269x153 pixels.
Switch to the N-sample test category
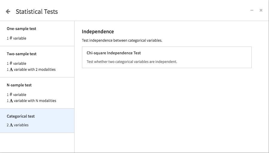coord(37,93)
